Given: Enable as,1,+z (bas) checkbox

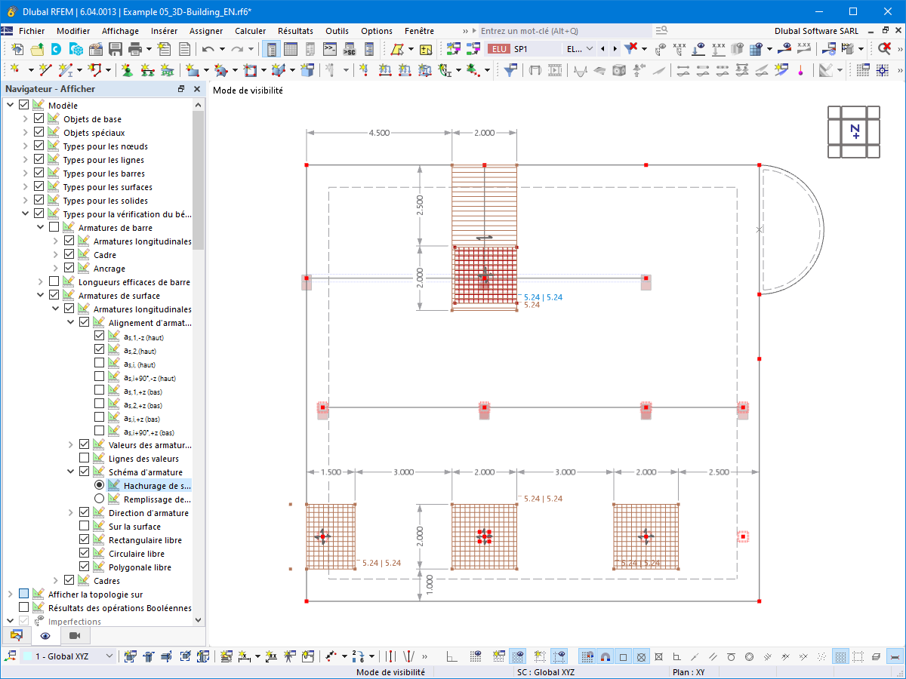Looking at the screenshot, I should click(100, 391).
